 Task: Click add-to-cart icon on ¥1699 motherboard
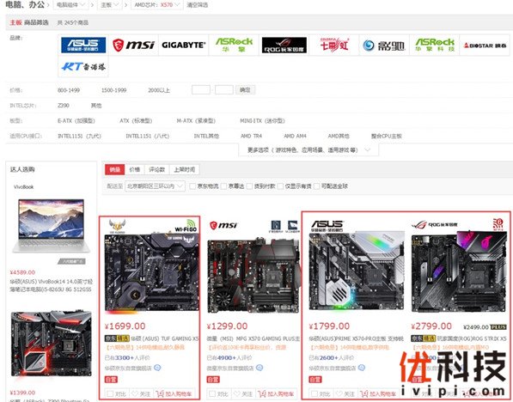pos(159,393)
